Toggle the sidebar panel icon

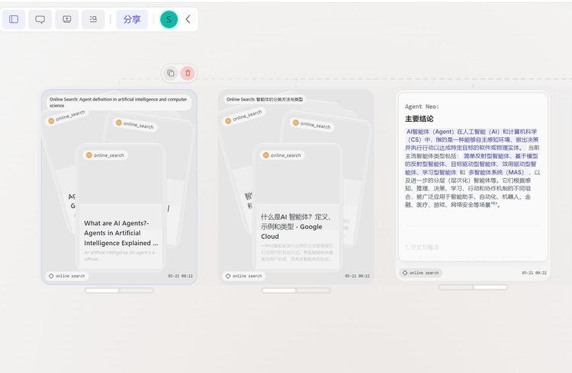[14, 19]
